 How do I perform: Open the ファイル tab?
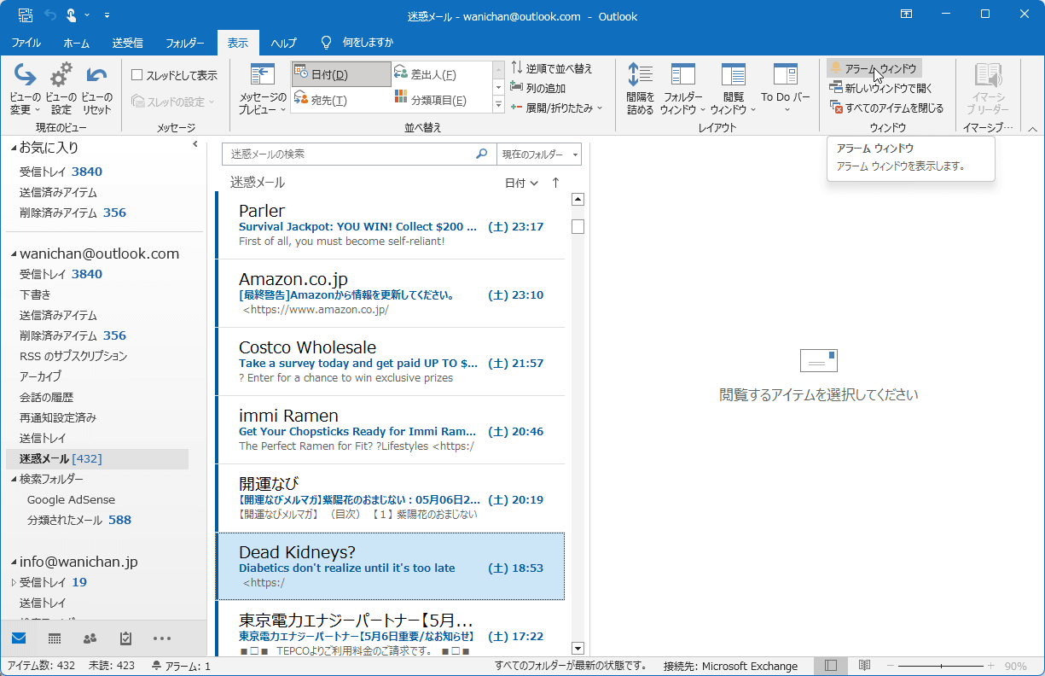click(x=26, y=43)
